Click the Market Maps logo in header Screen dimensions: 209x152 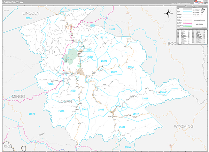199,2
